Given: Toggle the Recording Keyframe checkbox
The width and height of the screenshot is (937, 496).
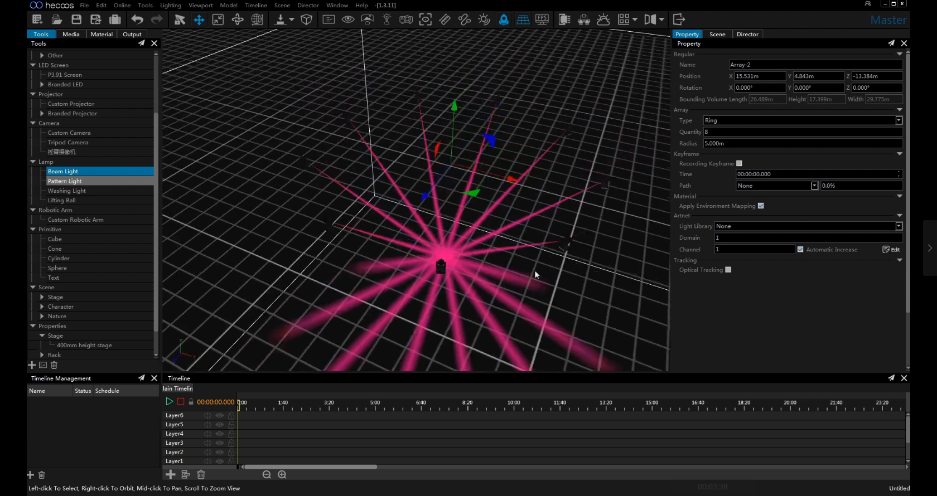Looking at the screenshot, I should (739, 163).
